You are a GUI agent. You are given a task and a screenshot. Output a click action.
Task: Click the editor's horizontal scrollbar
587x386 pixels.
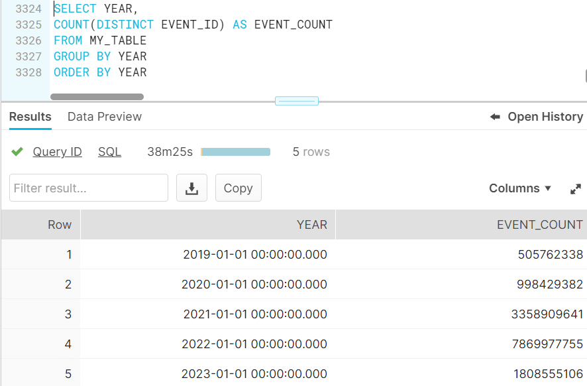97,97
